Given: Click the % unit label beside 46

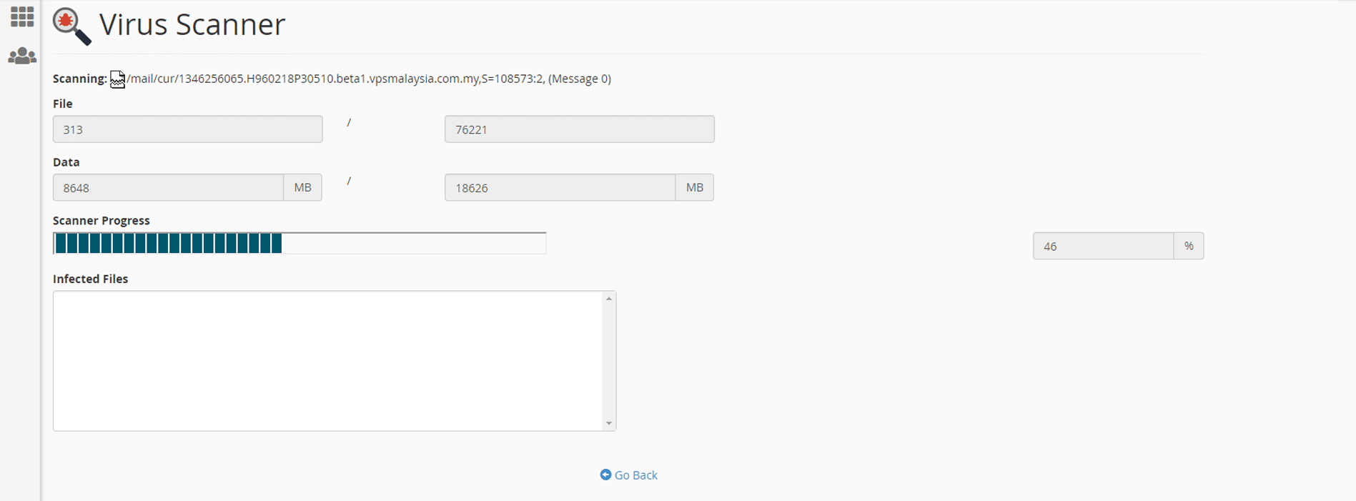Looking at the screenshot, I should pos(1188,247).
